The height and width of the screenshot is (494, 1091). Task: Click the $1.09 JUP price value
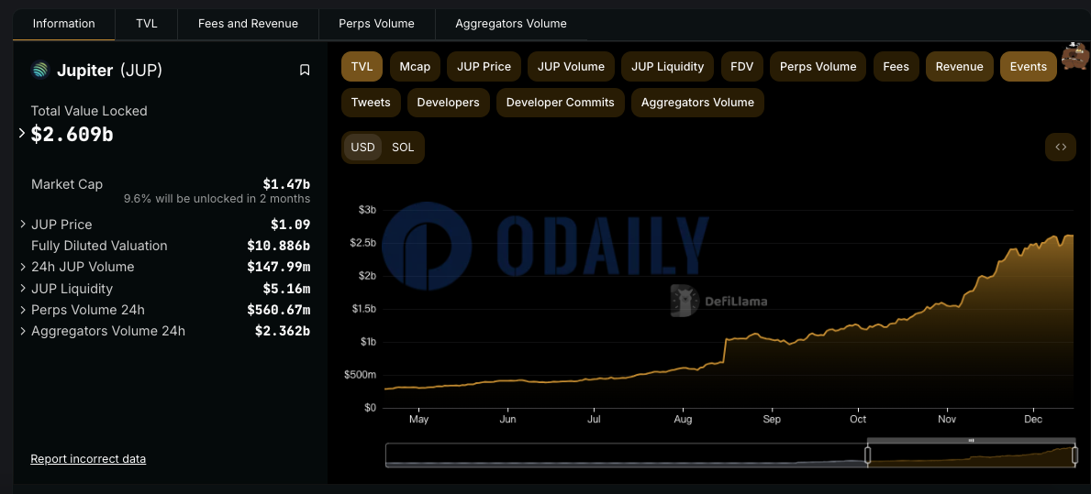click(x=291, y=225)
